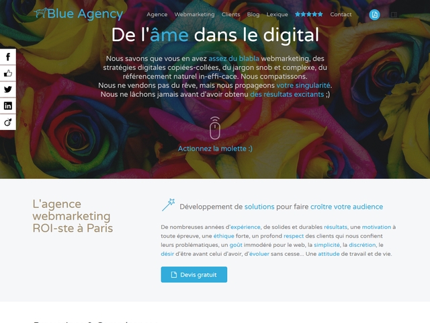Click the round blue PDF document icon

click(374, 15)
